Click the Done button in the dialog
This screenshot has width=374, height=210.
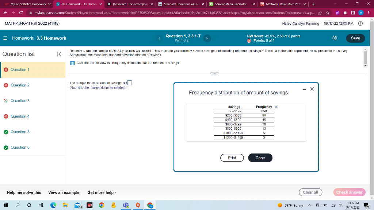click(x=260, y=158)
